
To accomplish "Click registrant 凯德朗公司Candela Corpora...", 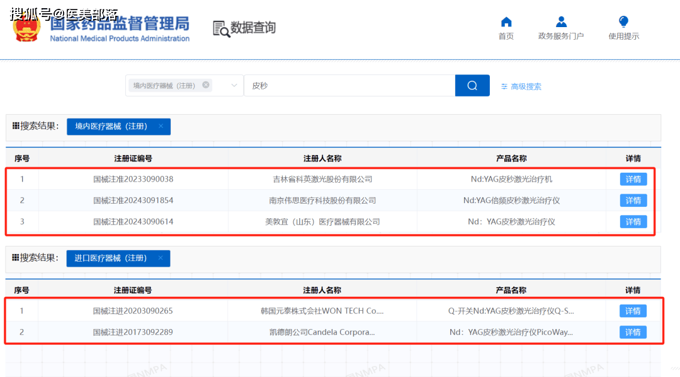I will pyautogui.click(x=322, y=332).
